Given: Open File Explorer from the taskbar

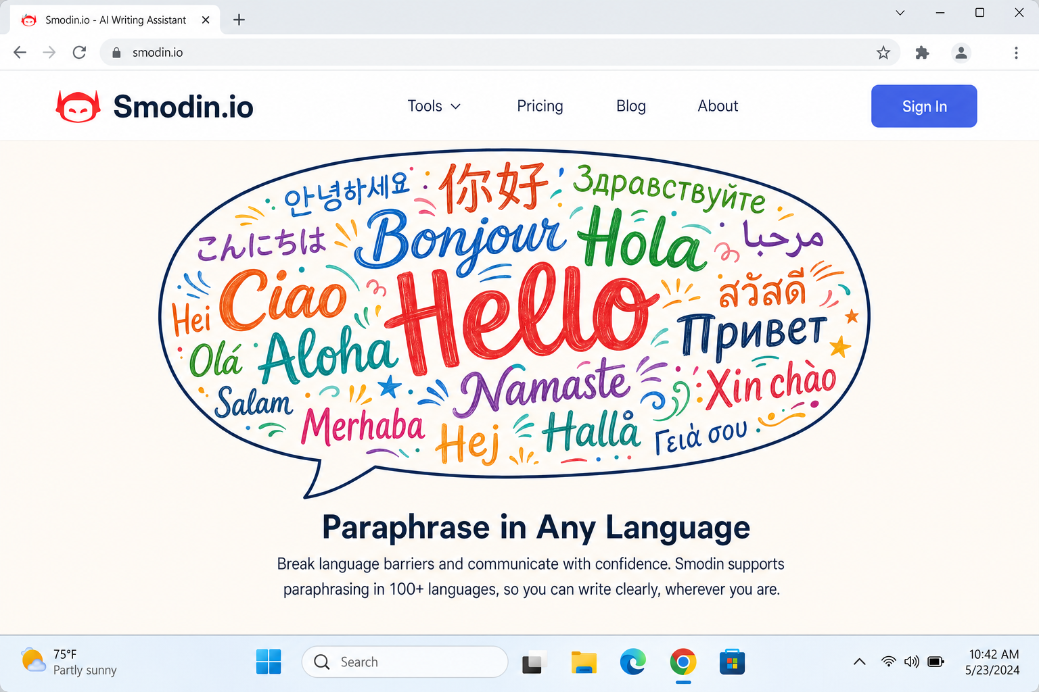Looking at the screenshot, I should [x=584, y=662].
